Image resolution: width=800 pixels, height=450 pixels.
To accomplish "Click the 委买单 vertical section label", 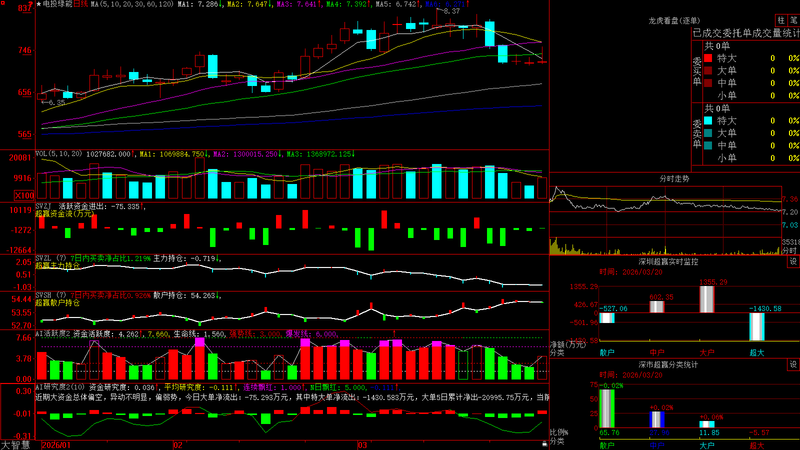I will [x=697, y=70].
